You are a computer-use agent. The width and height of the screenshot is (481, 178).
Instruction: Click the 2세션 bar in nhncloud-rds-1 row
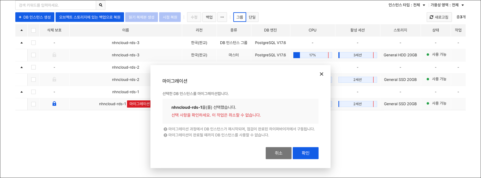pyautogui.click(x=358, y=104)
